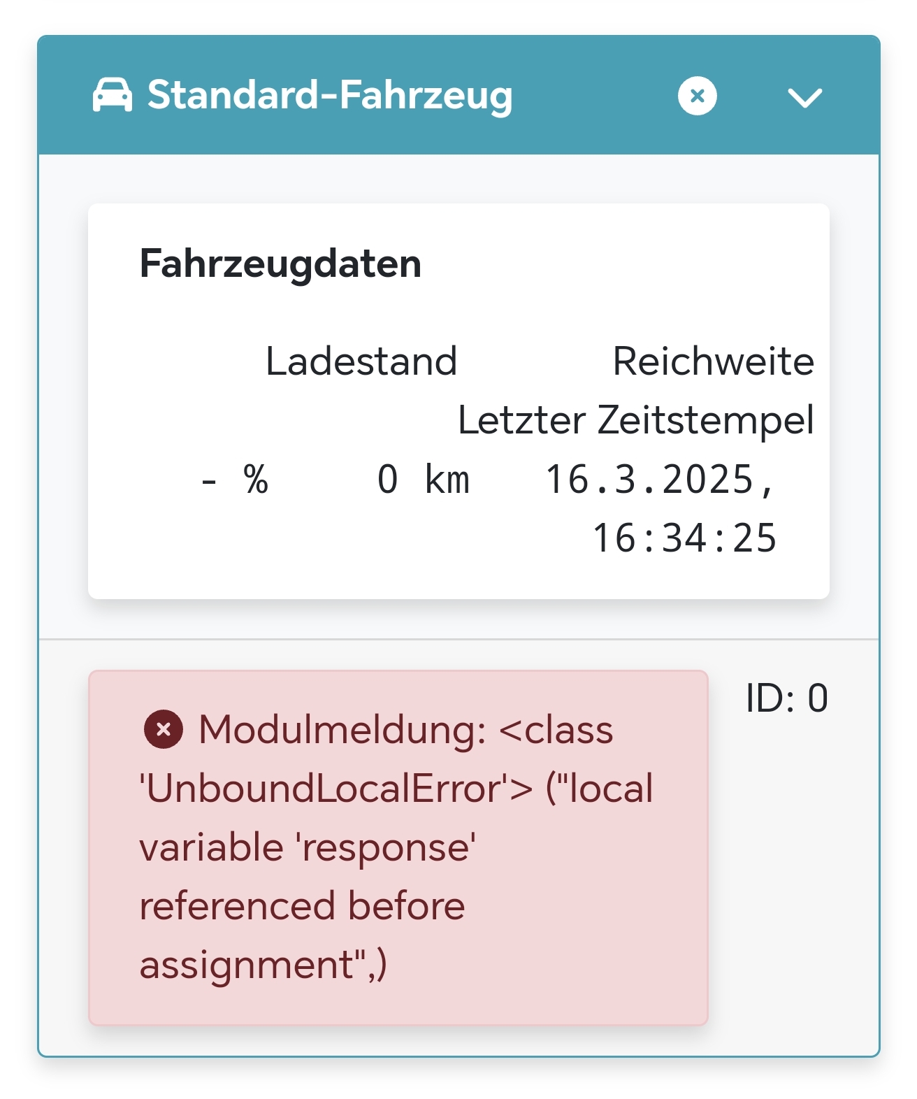Click the vehicle icon next to Standard-Fahrzeug
Screen dimensions: 917x1099
click(112, 96)
